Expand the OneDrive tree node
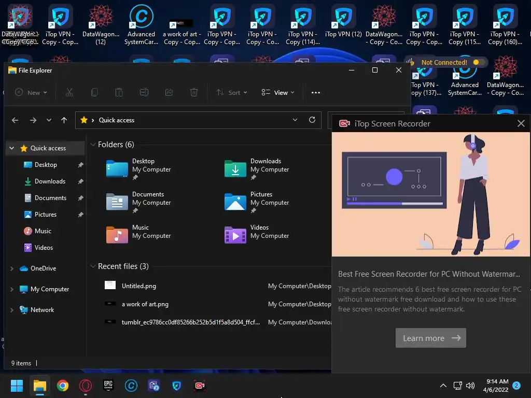531x398 pixels. (x=12, y=268)
